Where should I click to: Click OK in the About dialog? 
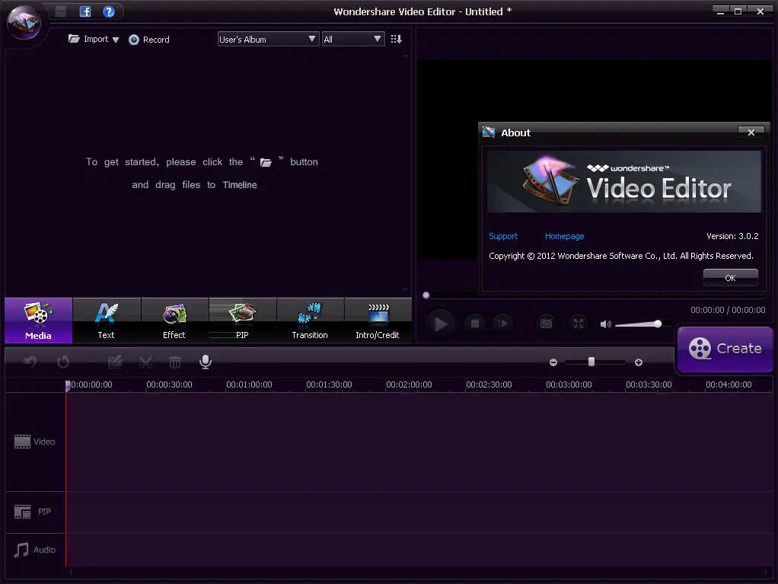point(730,278)
